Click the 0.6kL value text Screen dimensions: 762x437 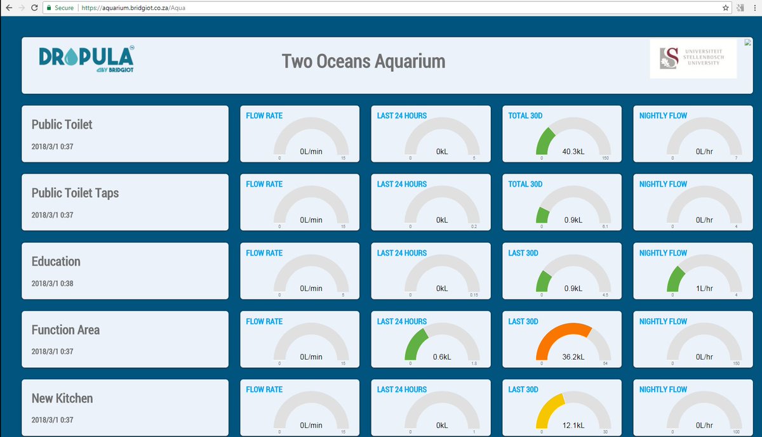[442, 357]
